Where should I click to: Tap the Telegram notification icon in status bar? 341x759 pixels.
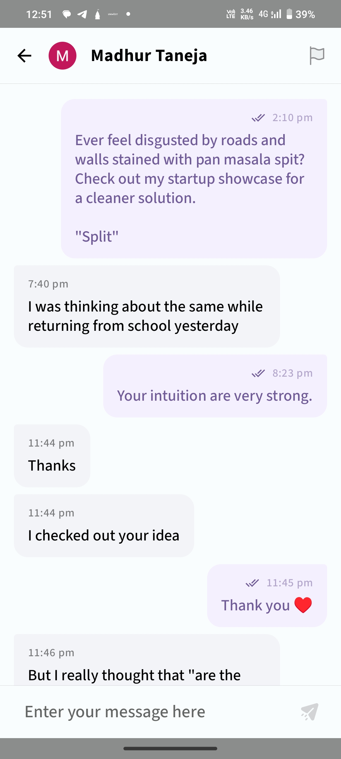pos(82,14)
